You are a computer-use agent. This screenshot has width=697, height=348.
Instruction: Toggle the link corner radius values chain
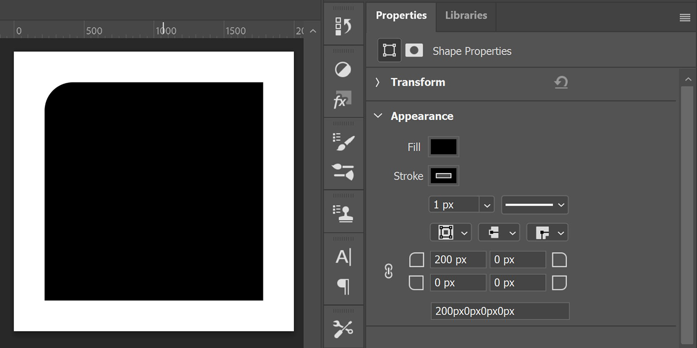coord(388,271)
